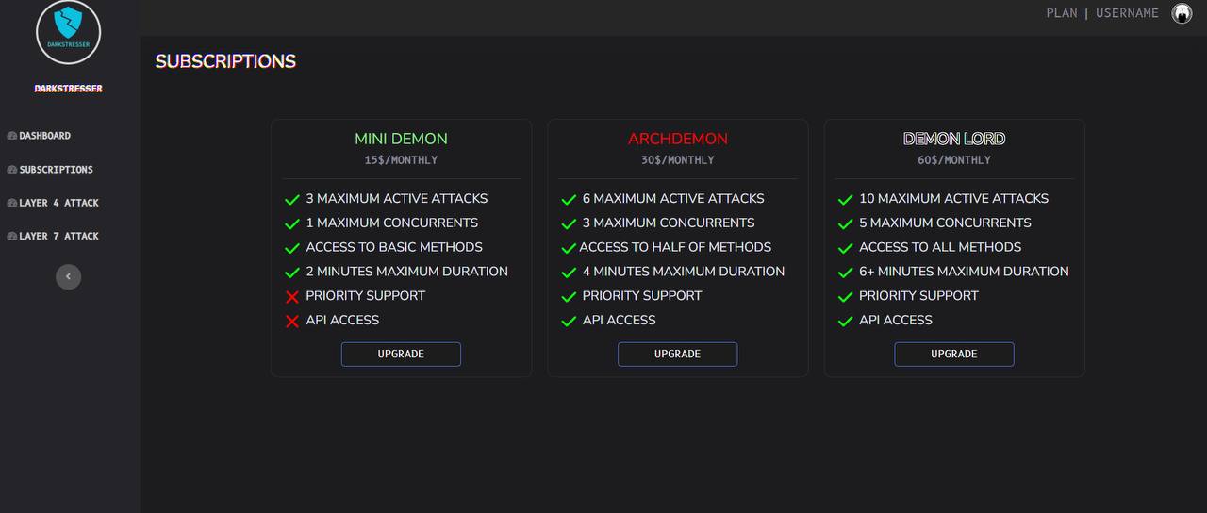The image size is (1207, 513).
Task: Click Archdemon 'PRIORITY SUPPORT' text
Action: (642, 296)
